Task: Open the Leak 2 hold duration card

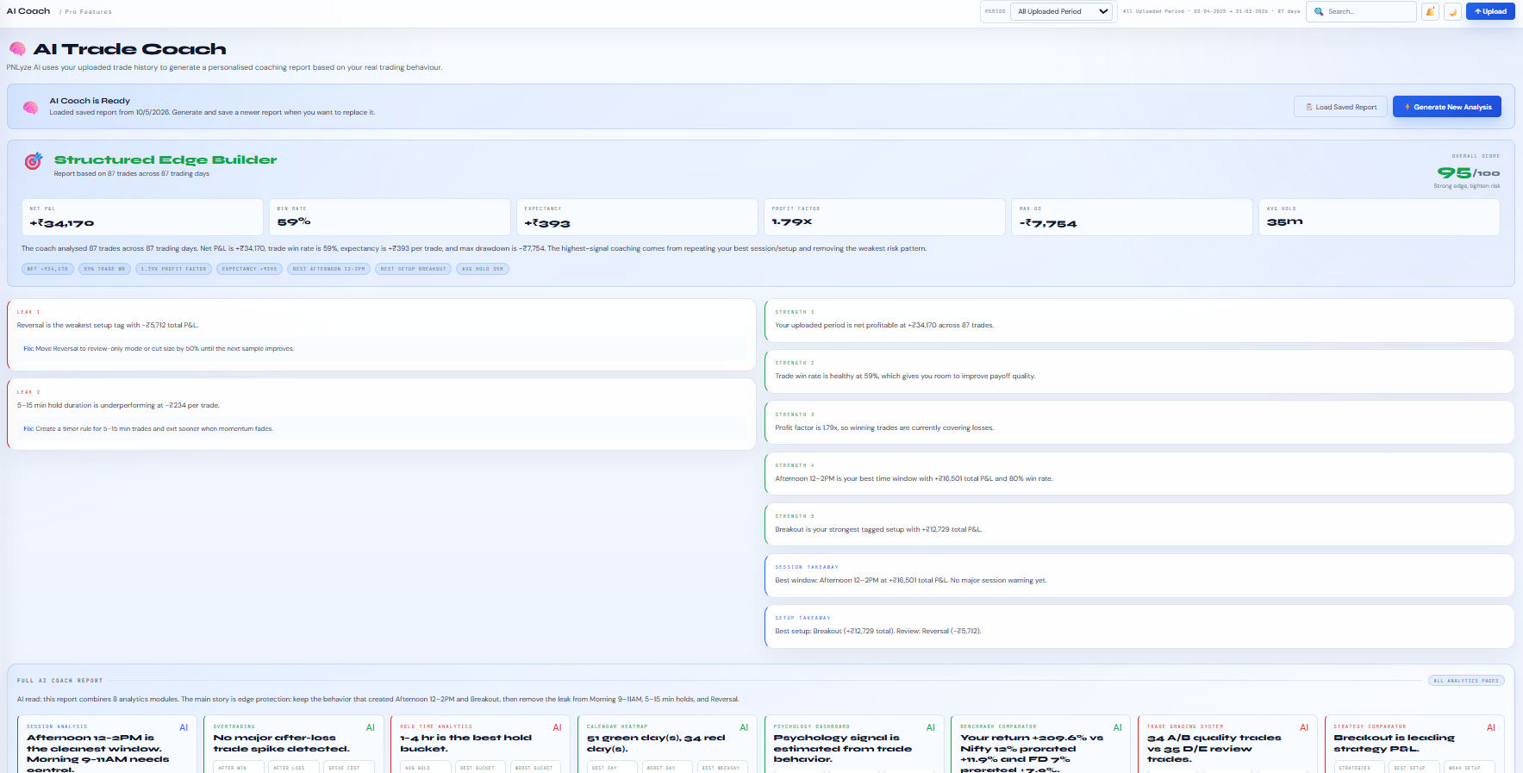Action: click(x=381, y=415)
